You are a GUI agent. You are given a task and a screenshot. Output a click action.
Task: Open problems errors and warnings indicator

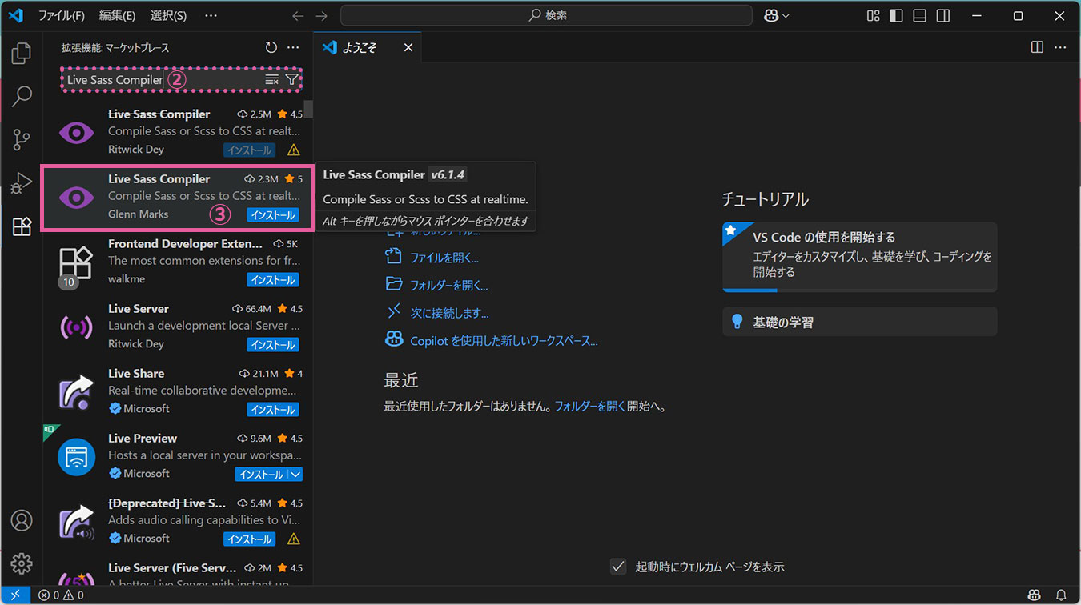[61, 595]
